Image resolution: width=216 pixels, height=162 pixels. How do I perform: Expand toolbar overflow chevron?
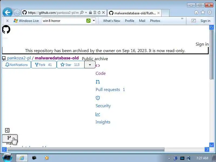(x=182, y=18)
